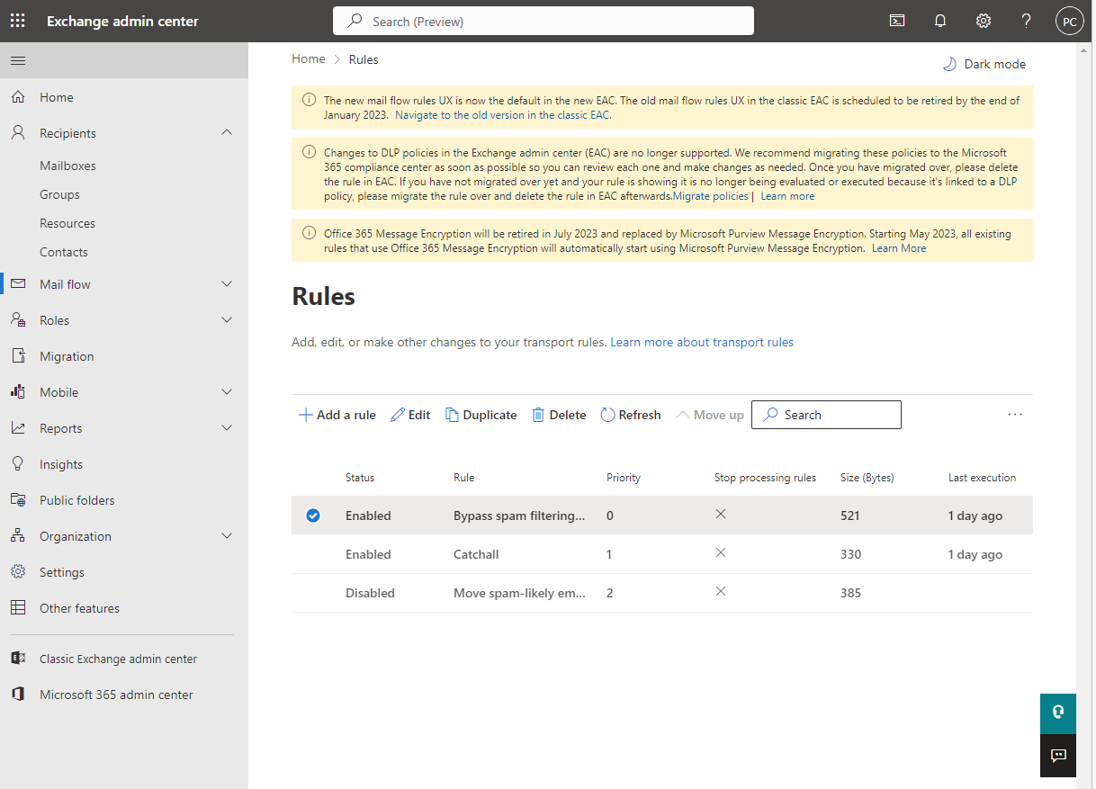Click the Refresh button

click(631, 415)
